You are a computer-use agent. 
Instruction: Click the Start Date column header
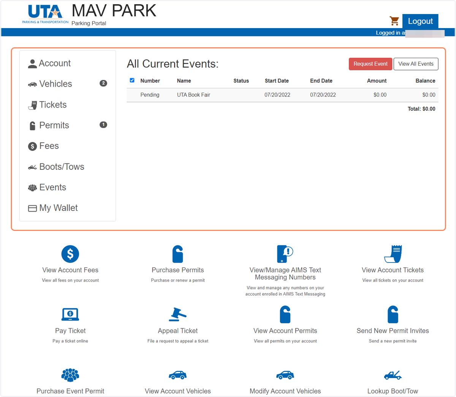(x=277, y=81)
